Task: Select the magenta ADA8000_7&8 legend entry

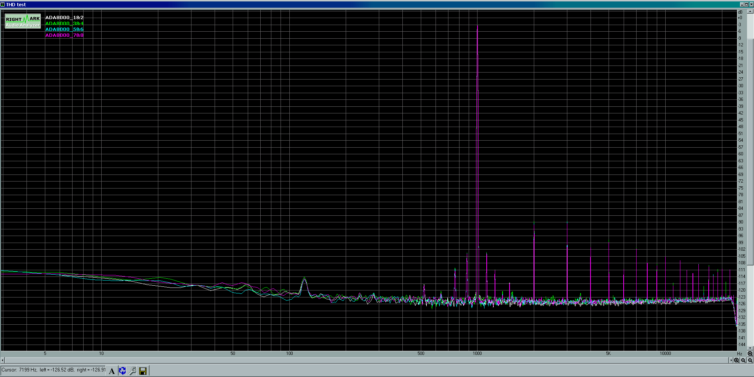Action: click(x=64, y=35)
